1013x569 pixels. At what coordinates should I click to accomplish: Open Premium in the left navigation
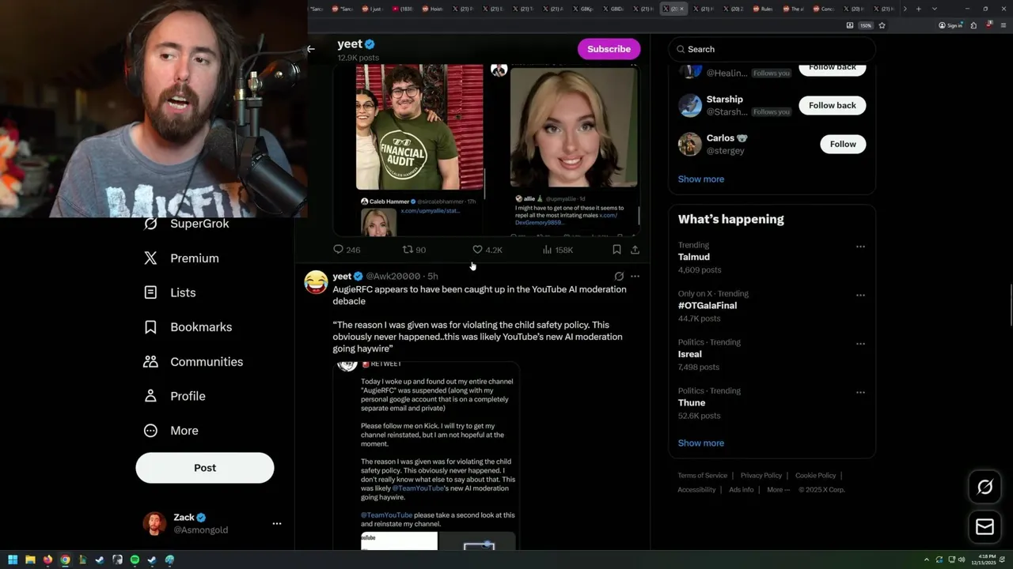[181, 258]
